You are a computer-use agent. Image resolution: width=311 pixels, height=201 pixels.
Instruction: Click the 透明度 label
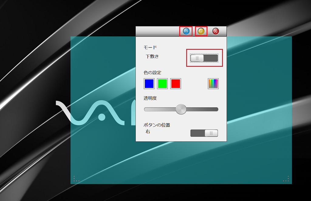[150, 98]
